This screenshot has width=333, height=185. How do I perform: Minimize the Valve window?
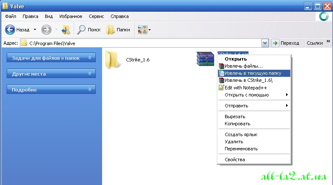point(307,6)
